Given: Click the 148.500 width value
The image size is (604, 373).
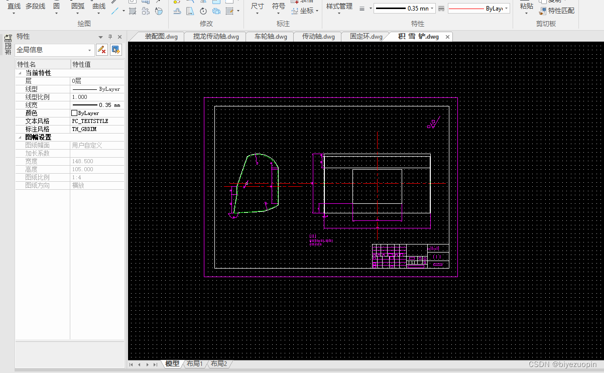Looking at the screenshot, I should [97, 161].
